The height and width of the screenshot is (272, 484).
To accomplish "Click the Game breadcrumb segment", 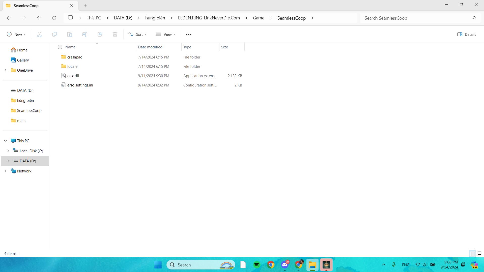I will (x=259, y=18).
